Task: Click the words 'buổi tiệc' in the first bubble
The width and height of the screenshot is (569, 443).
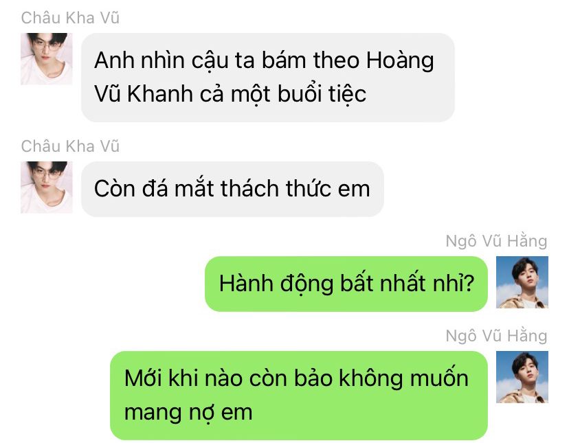Action: [322, 94]
